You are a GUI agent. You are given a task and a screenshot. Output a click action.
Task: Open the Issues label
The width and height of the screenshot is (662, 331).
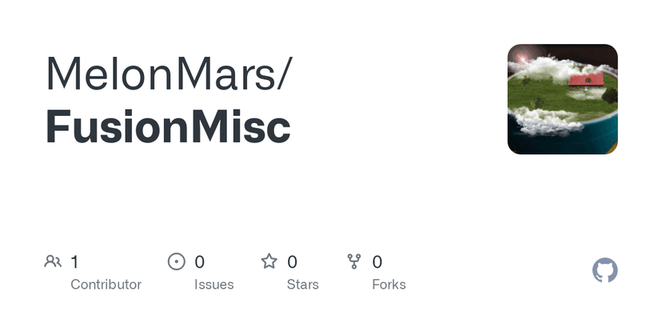point(214,285)
